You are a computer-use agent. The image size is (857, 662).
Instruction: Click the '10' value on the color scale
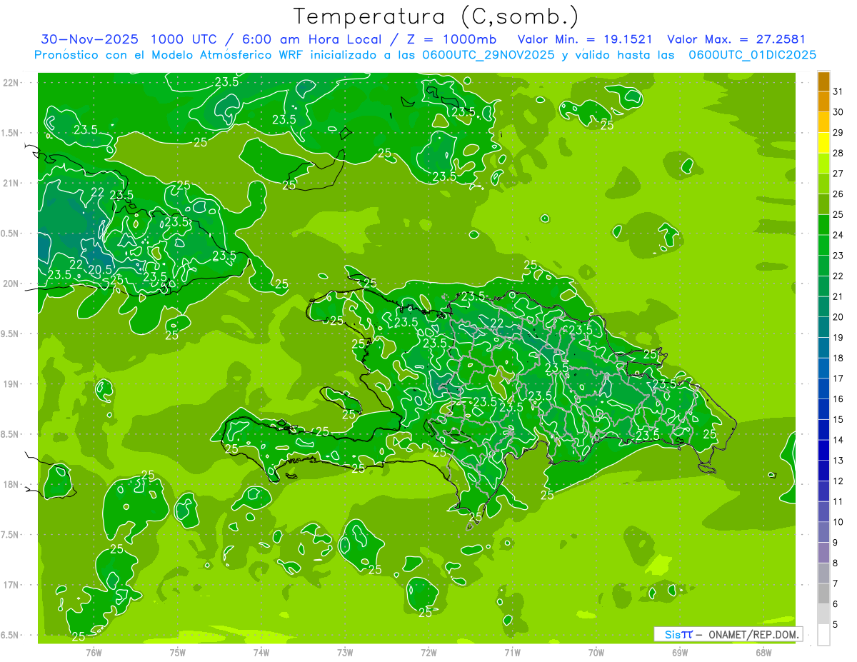838,522
